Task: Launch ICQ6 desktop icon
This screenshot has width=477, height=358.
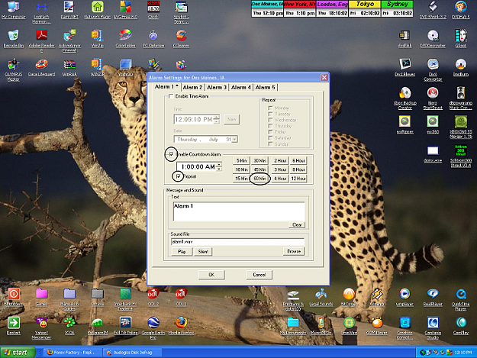Action: tap(69, 325)
